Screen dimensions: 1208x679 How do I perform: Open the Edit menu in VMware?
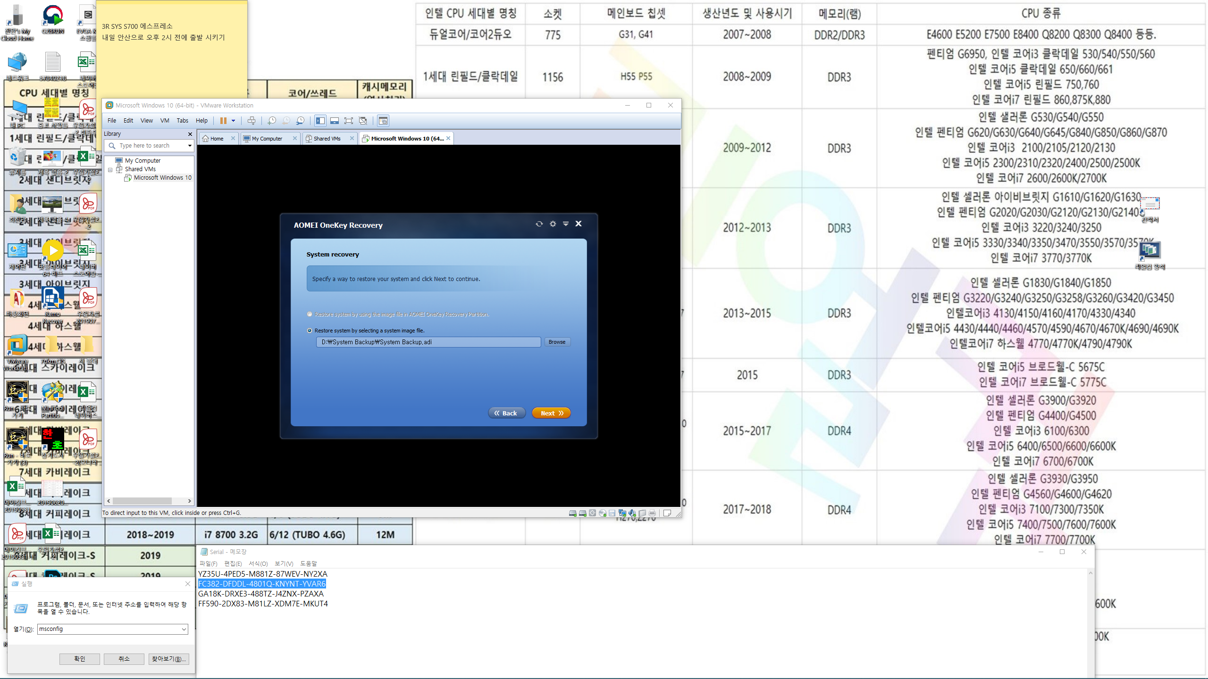(x=128, y=121)
